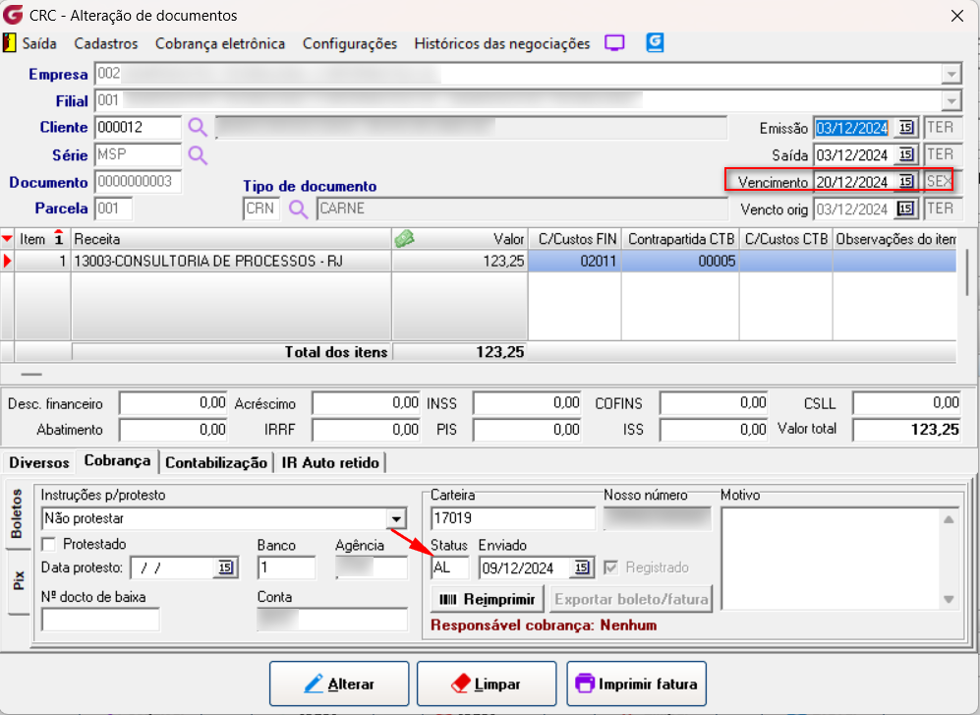This screenshot has height=715, width=980.
Task: Open the Cadastros menu
Action: (105, 44)
